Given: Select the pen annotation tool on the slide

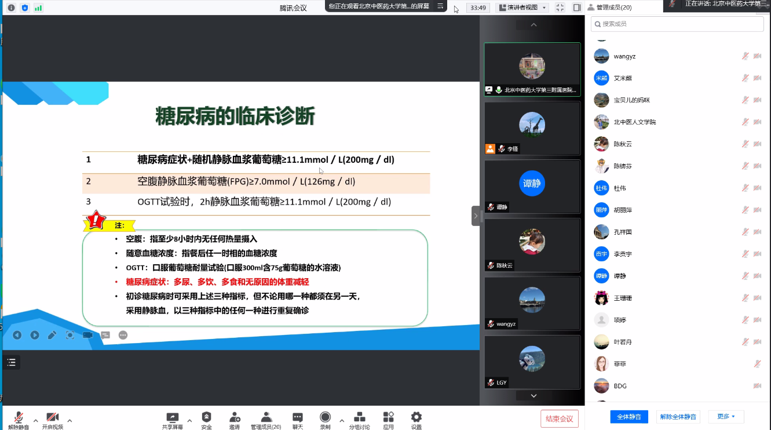Looking at the screenshot, I should pos(52,335).
